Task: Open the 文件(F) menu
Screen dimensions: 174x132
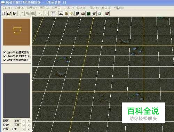Action: (7, 8)
